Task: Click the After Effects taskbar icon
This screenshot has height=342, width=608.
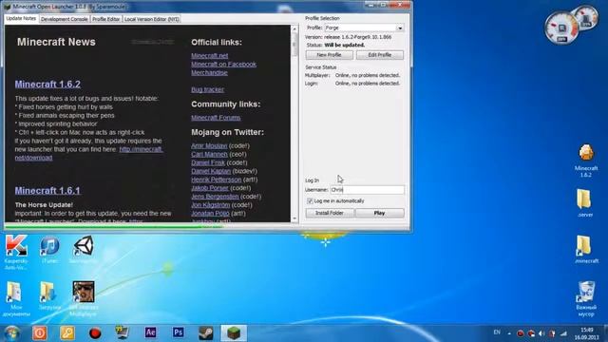Action: coord(150,332)
